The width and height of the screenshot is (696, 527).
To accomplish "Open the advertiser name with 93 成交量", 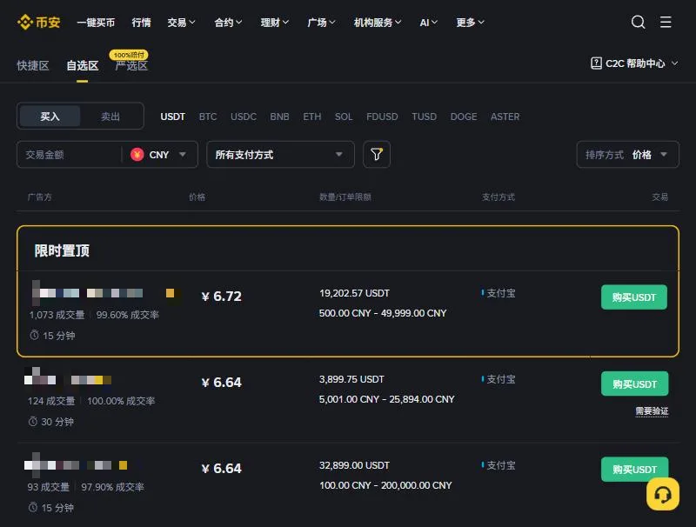I will (x=68, y=465).
